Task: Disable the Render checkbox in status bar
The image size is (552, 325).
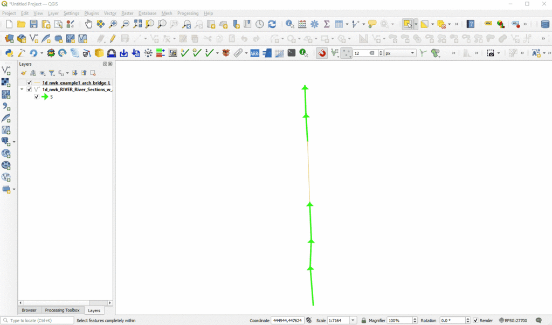Action: pyautogui.click(x=475, y=321)
